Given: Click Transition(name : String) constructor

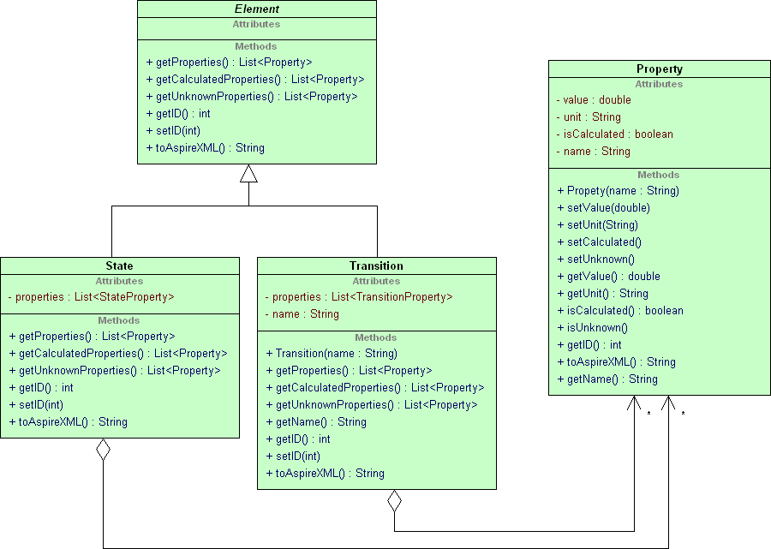Looking at the screenshot, I should click(x=332, y=354).
